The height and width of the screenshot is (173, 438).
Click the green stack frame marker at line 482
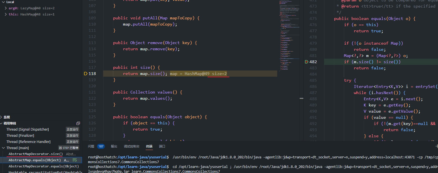(306, 62)
